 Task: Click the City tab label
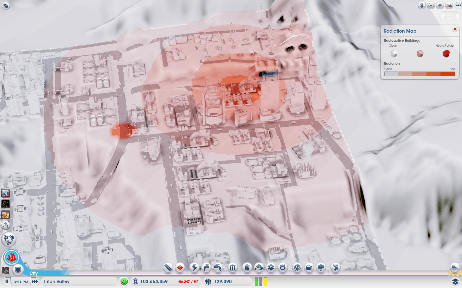point(34,273)
